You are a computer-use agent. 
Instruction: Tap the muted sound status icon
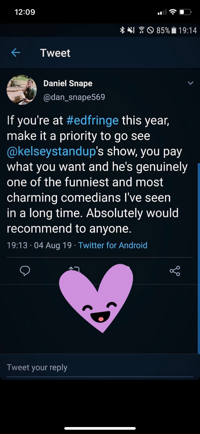(x=131, y=30)
